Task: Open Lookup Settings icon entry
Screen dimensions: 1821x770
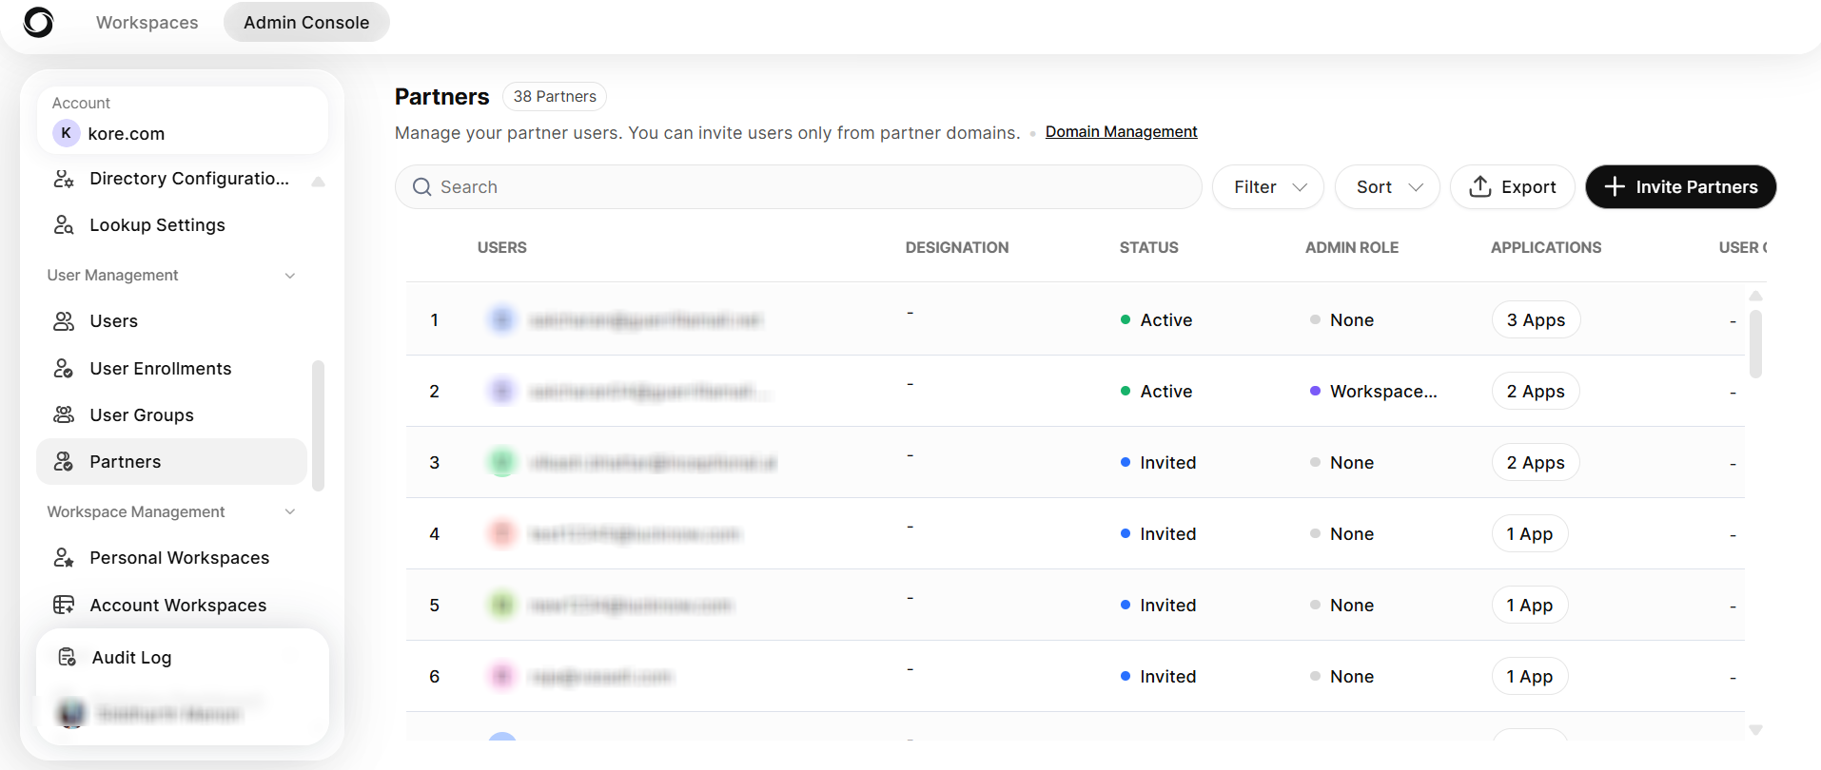Action: coord(64,225)
